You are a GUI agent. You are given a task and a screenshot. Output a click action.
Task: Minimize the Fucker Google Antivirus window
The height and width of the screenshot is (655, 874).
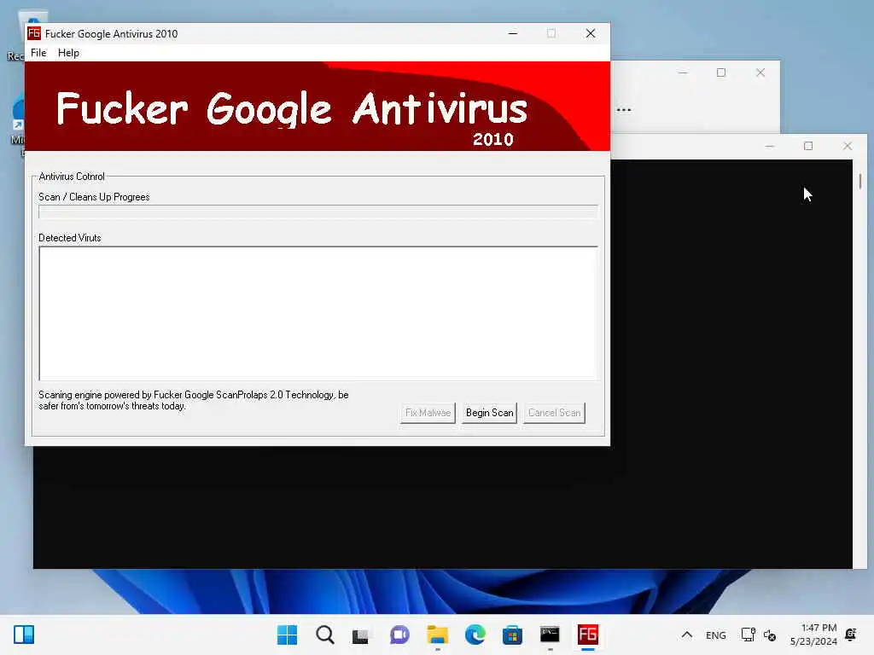pos(513,33)
